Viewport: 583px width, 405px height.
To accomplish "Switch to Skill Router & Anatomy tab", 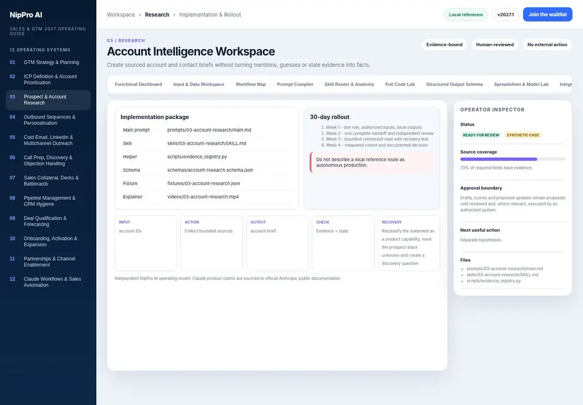I will (349, 85).
